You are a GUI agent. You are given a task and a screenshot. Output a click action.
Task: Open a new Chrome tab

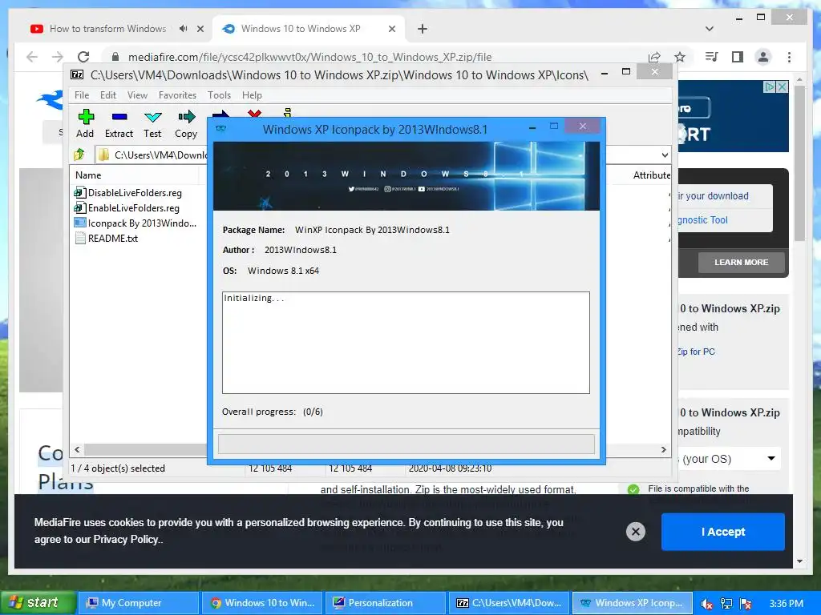click(423, 29)
